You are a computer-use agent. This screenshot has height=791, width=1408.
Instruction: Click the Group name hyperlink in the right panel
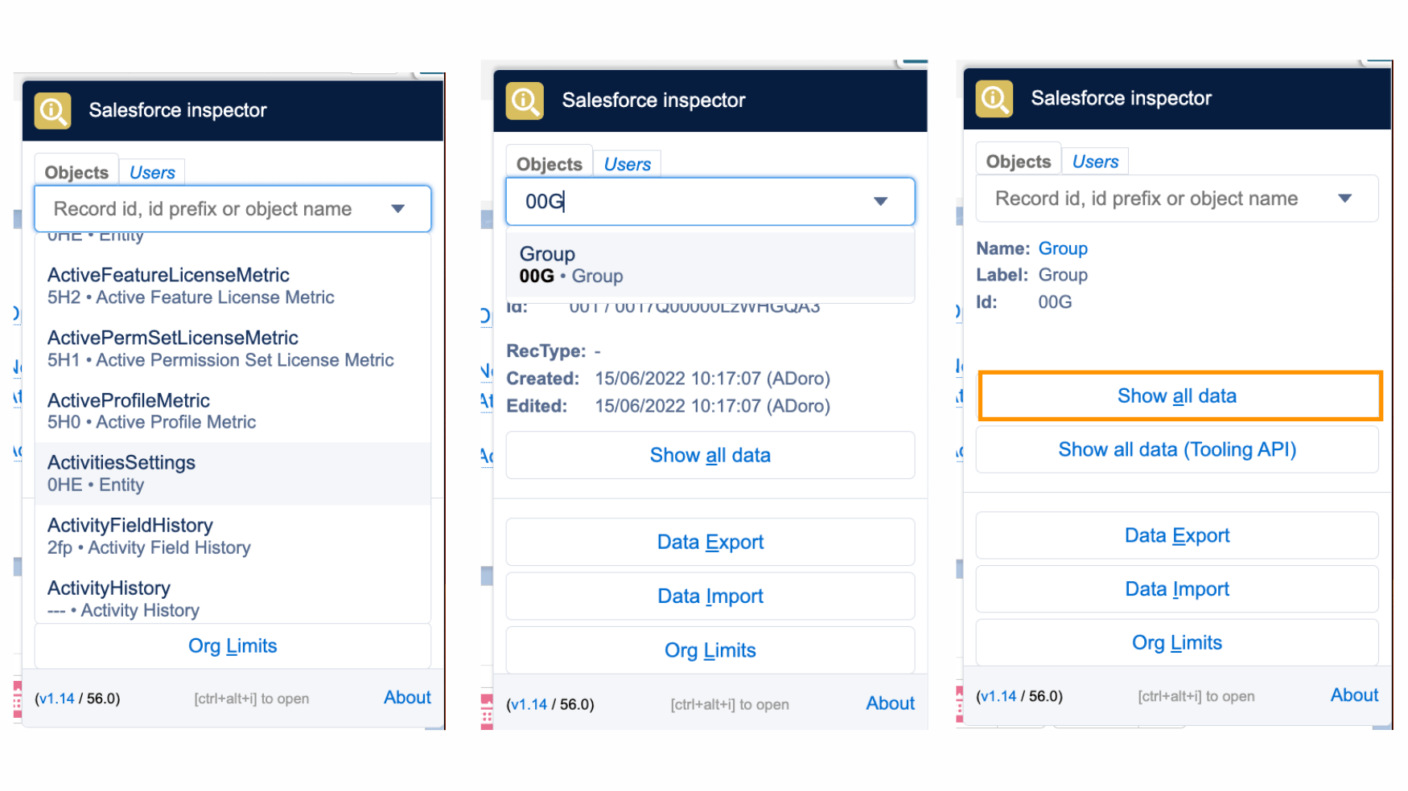tap(1063, 248)
